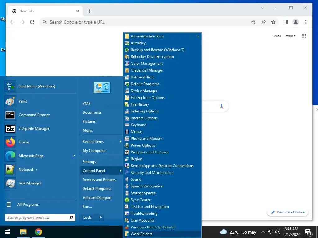The image size is (318, 238).
Task: Launch Firefox from pinned programs
Action: coord(40,142)
